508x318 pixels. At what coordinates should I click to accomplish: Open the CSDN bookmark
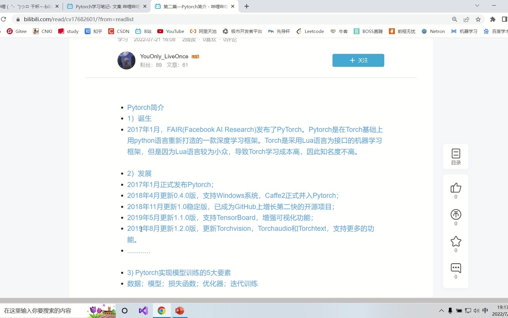click(119, 31)
